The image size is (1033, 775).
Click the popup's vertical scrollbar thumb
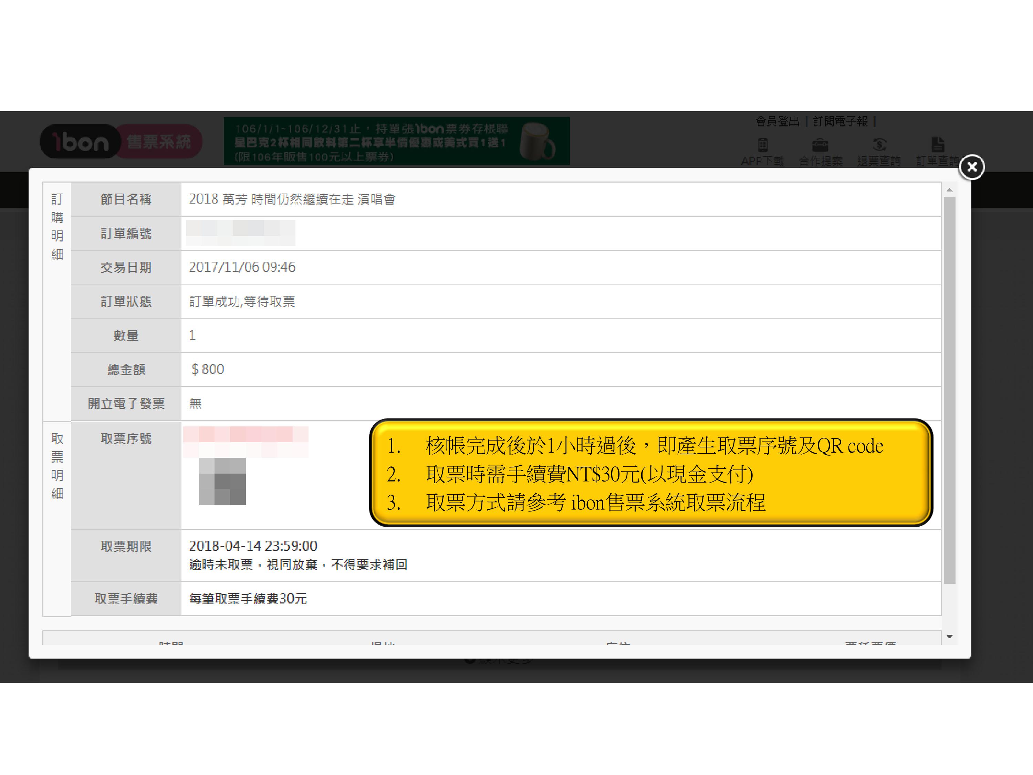point(949,390)
